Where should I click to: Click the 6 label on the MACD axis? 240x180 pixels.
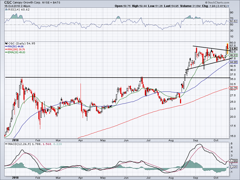pyautogui.click(x=231, y=144)
